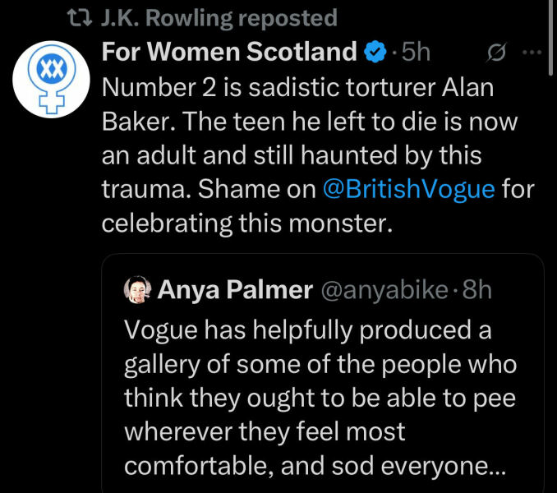This screenshot has width=557, height=493.
Task: Click the For Women Scotland account name
Action: click(x=229, y=52)
